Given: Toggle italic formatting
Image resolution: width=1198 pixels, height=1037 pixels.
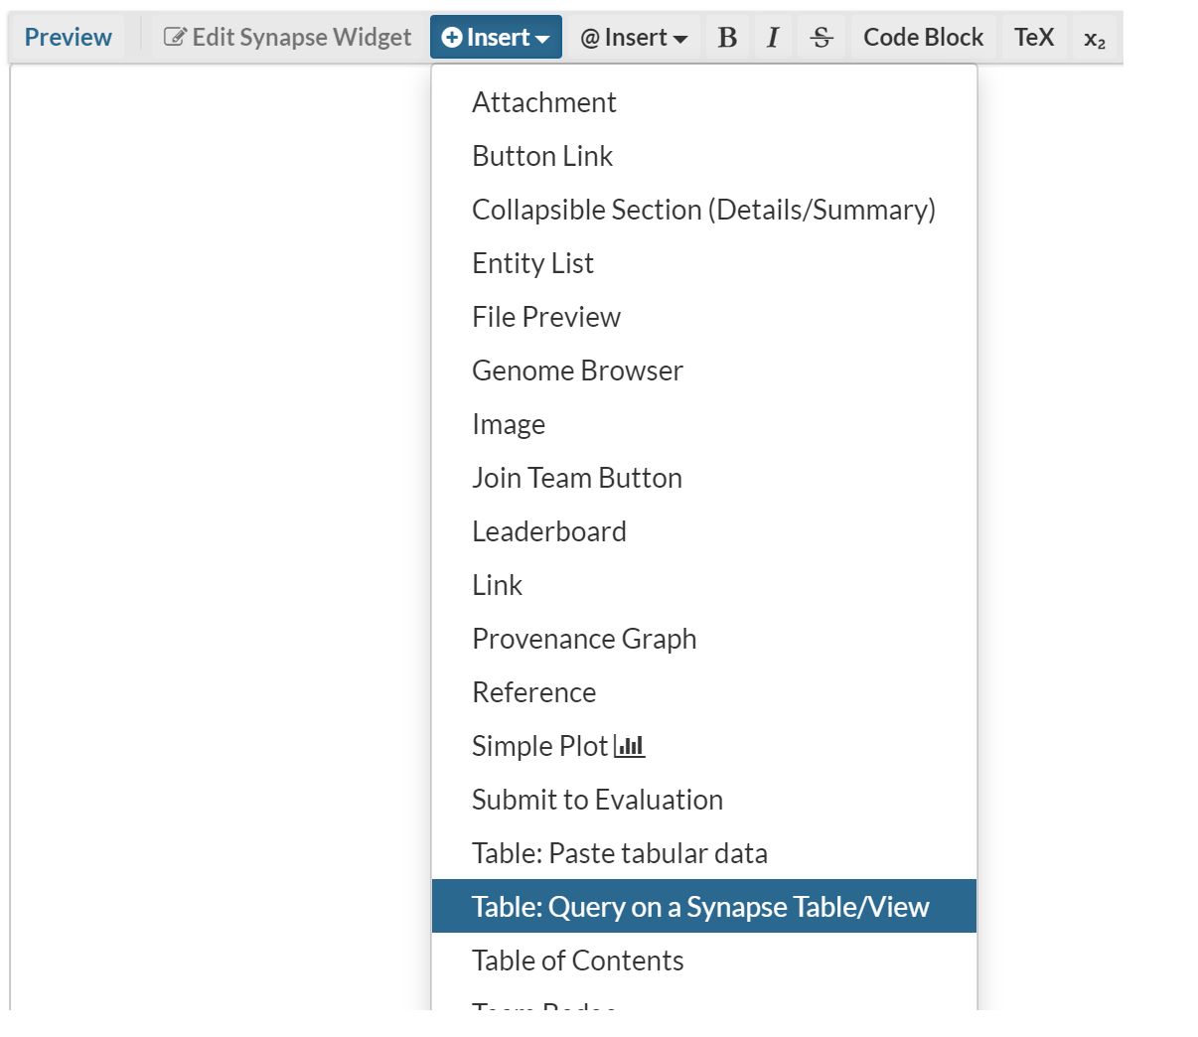Looking at the screenshot, I should 772,37.
